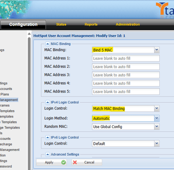Focus the MAC Address 2 field
174x170 pixels.
coord(126,67)
